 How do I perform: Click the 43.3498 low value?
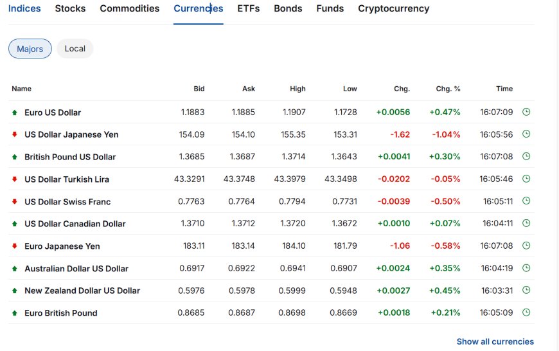click(341, 179)
